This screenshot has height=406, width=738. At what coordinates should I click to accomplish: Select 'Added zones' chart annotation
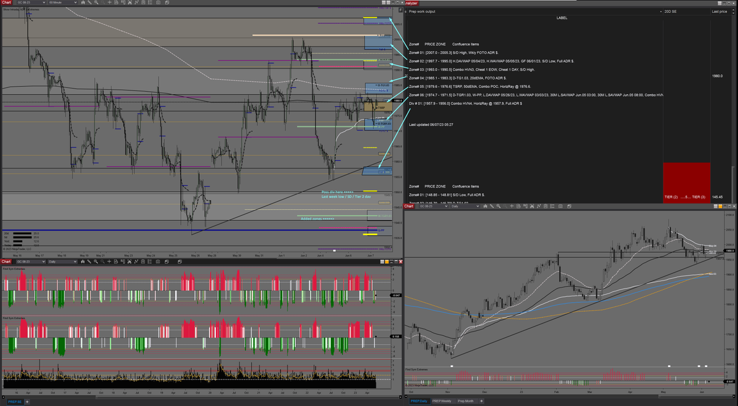[317, 218]
